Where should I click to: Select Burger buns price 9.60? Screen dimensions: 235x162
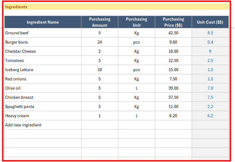click(173, 42)
